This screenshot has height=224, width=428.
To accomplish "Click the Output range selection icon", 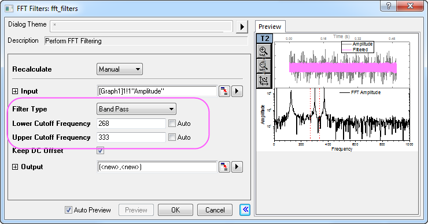I will coord(224,167).
